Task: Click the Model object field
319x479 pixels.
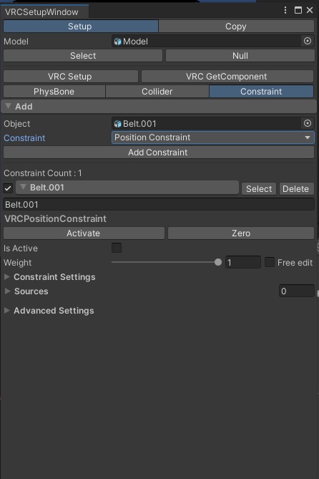Action: (212, 41)
